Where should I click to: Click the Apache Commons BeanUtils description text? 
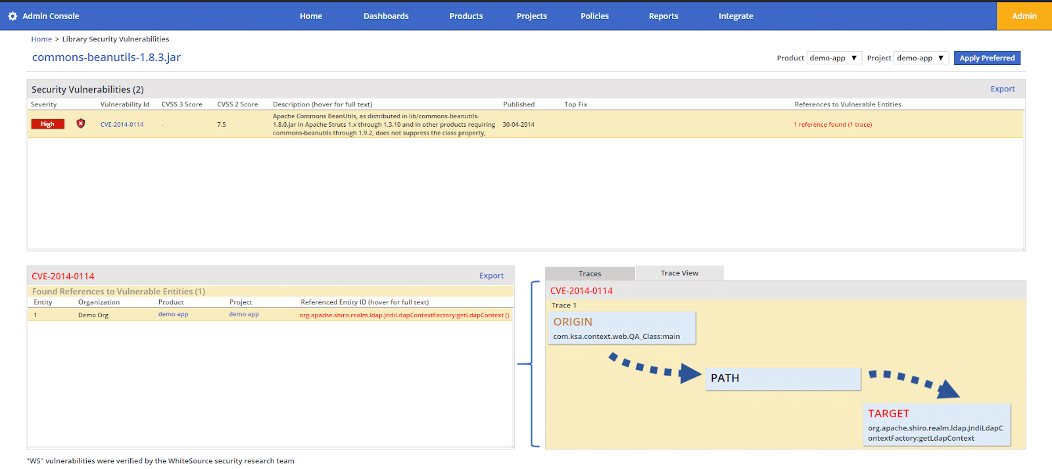pyautogui.click(x=384, y=124)
